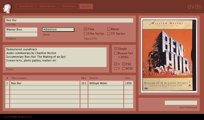Viewport: 204px width, 120px height.
Task: Toggle the Single checkbox
Action: click(116, 49)
